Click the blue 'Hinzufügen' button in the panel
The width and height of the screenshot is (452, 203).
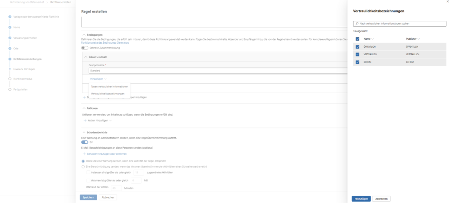[x=361, y=199]
